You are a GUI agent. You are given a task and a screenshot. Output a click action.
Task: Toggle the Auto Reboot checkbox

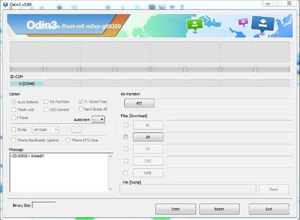pos(13,102)
